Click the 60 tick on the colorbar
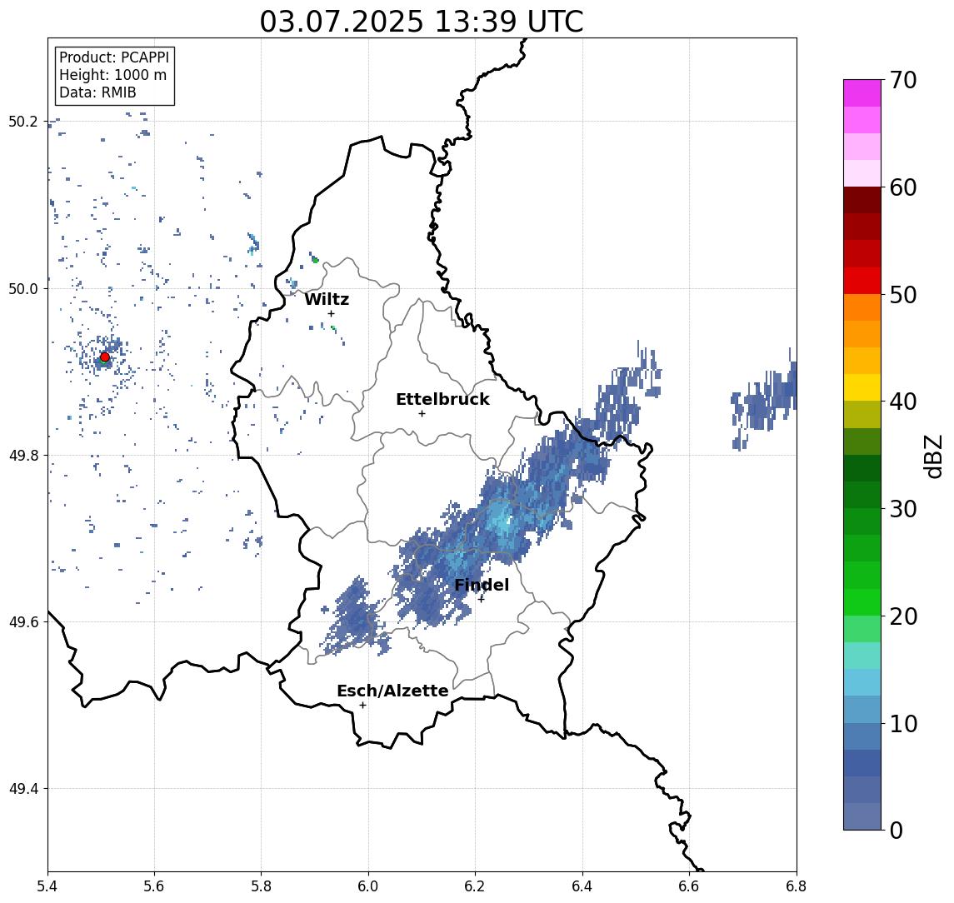Screen dimensions: 954x903 point(903,187)
